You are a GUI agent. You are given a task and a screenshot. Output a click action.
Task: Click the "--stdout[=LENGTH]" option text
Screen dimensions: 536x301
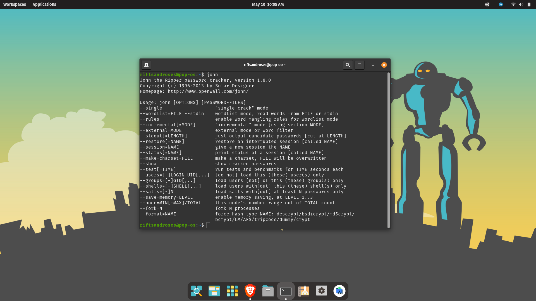pyautogui.click(x=164, y=136)
